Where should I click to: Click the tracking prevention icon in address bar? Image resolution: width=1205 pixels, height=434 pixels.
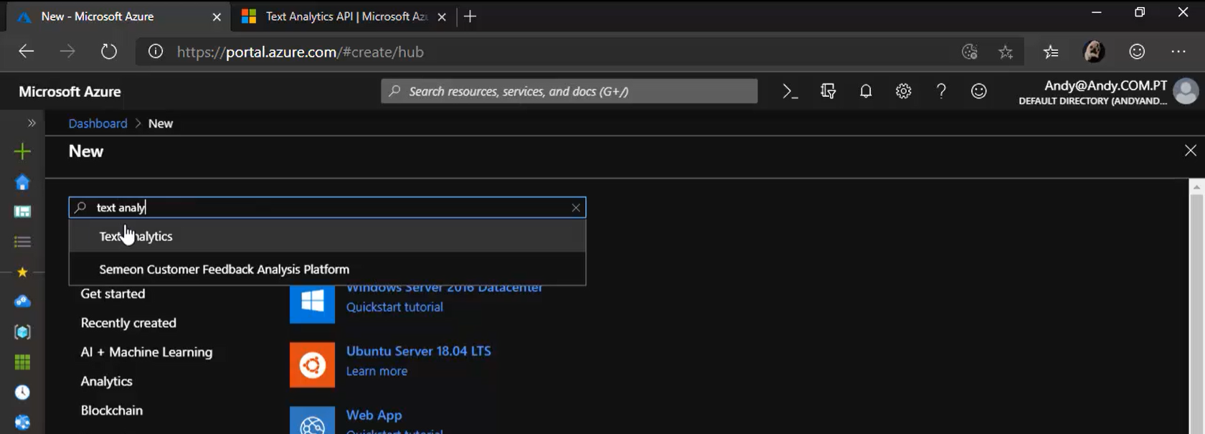click(x=970, y=52)
